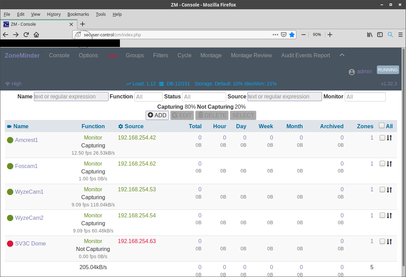The height and width of the screenshot is (277, 406).
Task: Open the High bandwidth selector
Action: coord(16,84)
